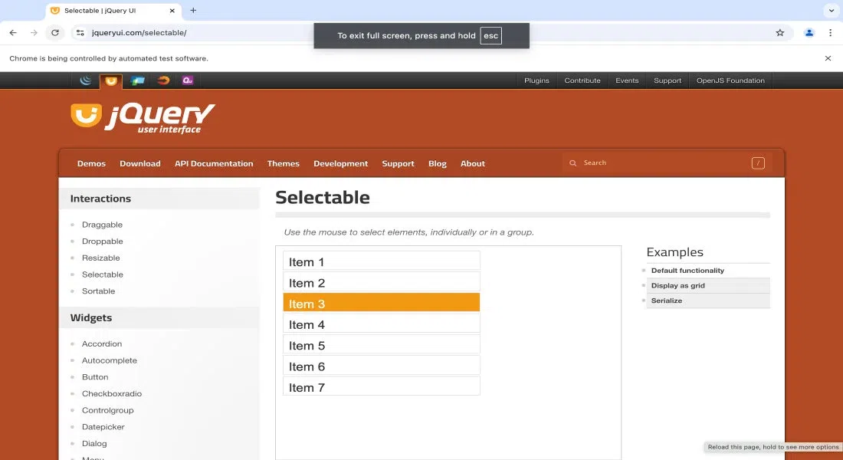View site information icon in address bar

80,33
